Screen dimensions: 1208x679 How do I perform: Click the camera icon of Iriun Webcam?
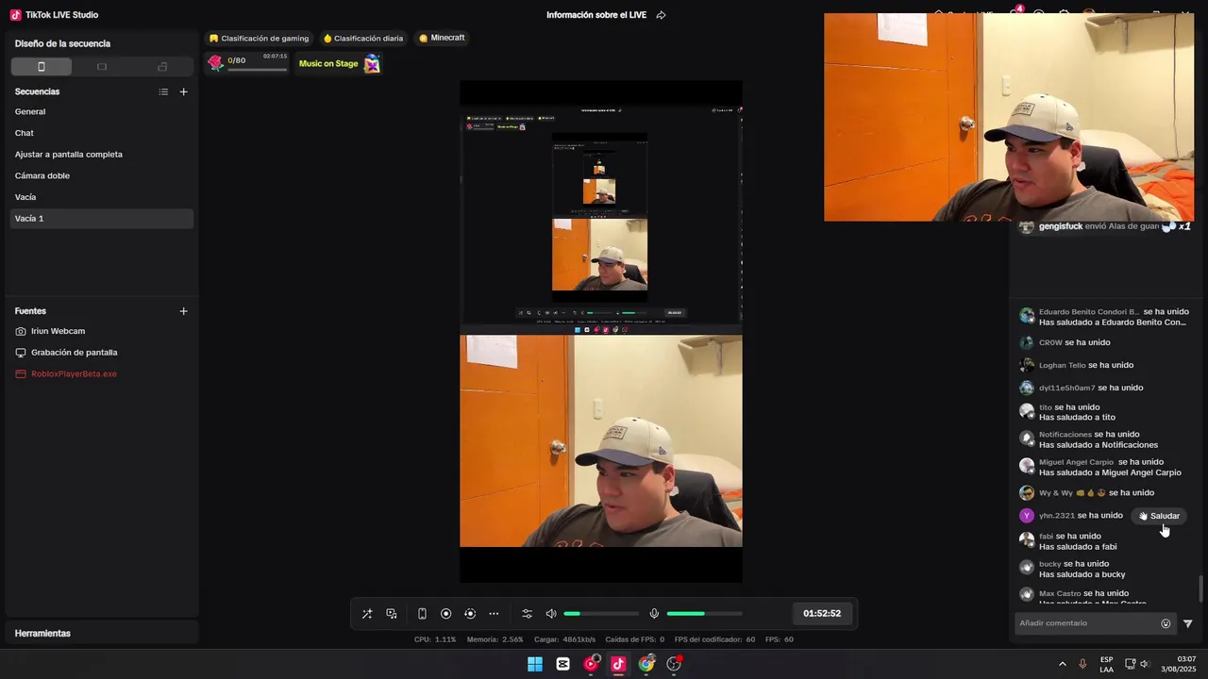click(21, 332)
